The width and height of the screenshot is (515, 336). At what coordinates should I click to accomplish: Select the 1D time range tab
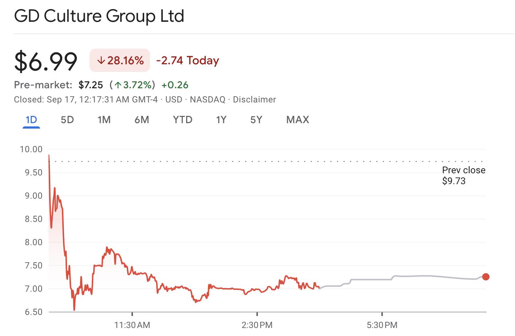pyautogui.click(x=31, y=120)
